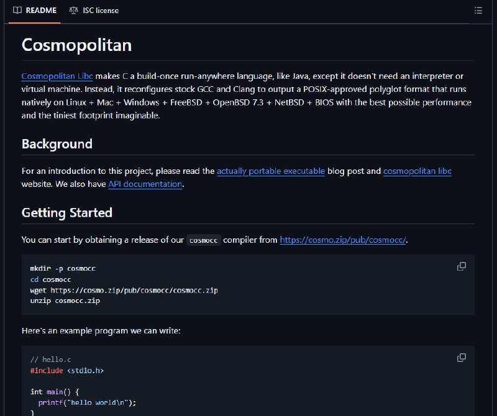Click the '#include <stdio.h>' line
The image size is (497, 416).
tap(67, 371)
